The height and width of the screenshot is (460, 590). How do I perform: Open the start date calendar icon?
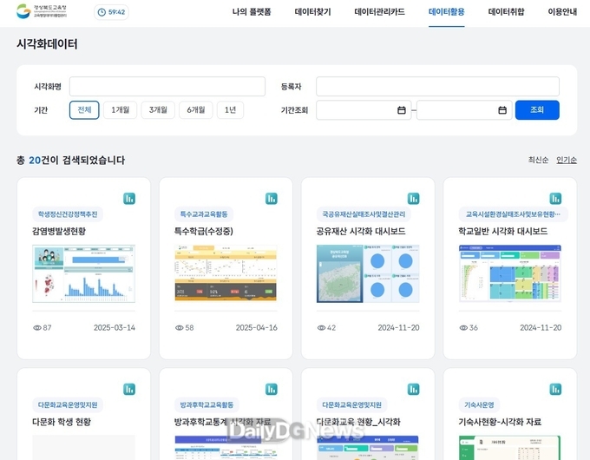[x=402, y=110]
